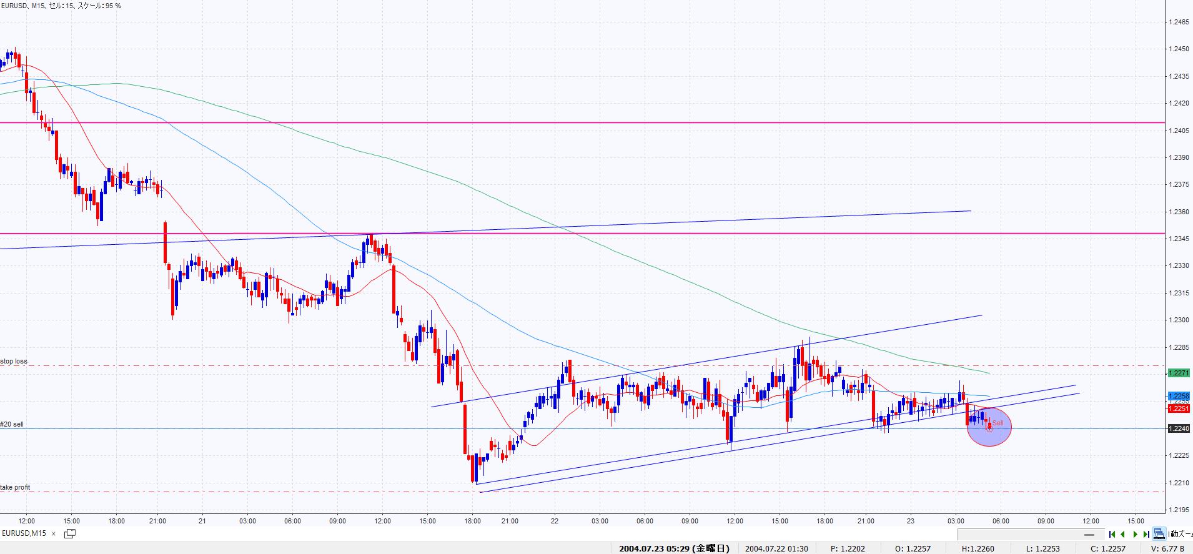
Task: Click the status bar date 2004.07.23 05:29
Action: pyautogui.click(x=673, y=548)
